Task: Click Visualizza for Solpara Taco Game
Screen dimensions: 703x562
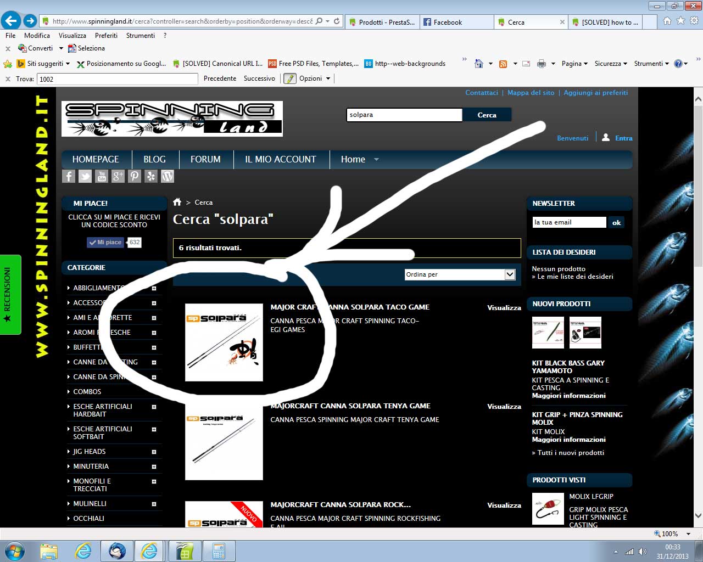Action: pyautogui.click(x=504, y=308)
